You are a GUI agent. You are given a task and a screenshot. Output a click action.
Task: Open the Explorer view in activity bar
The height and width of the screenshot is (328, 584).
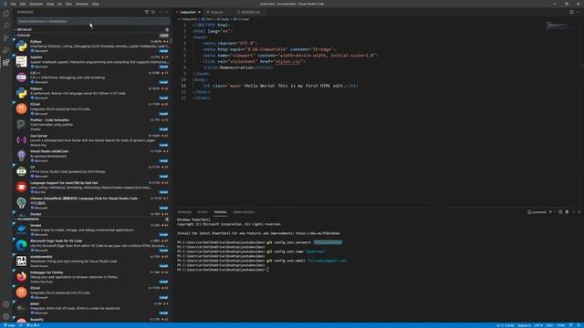click(x=6, y=14)
